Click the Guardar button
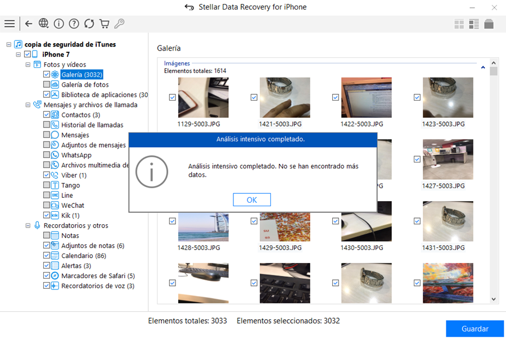This screenshot has height=345, width=506. coord(475,329)
